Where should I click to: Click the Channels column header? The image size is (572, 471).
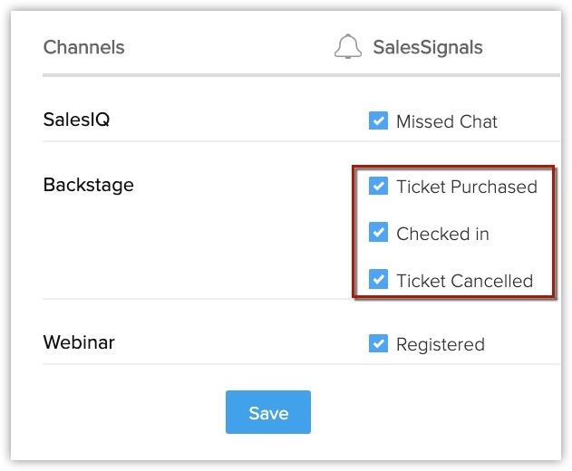(83, 47)
